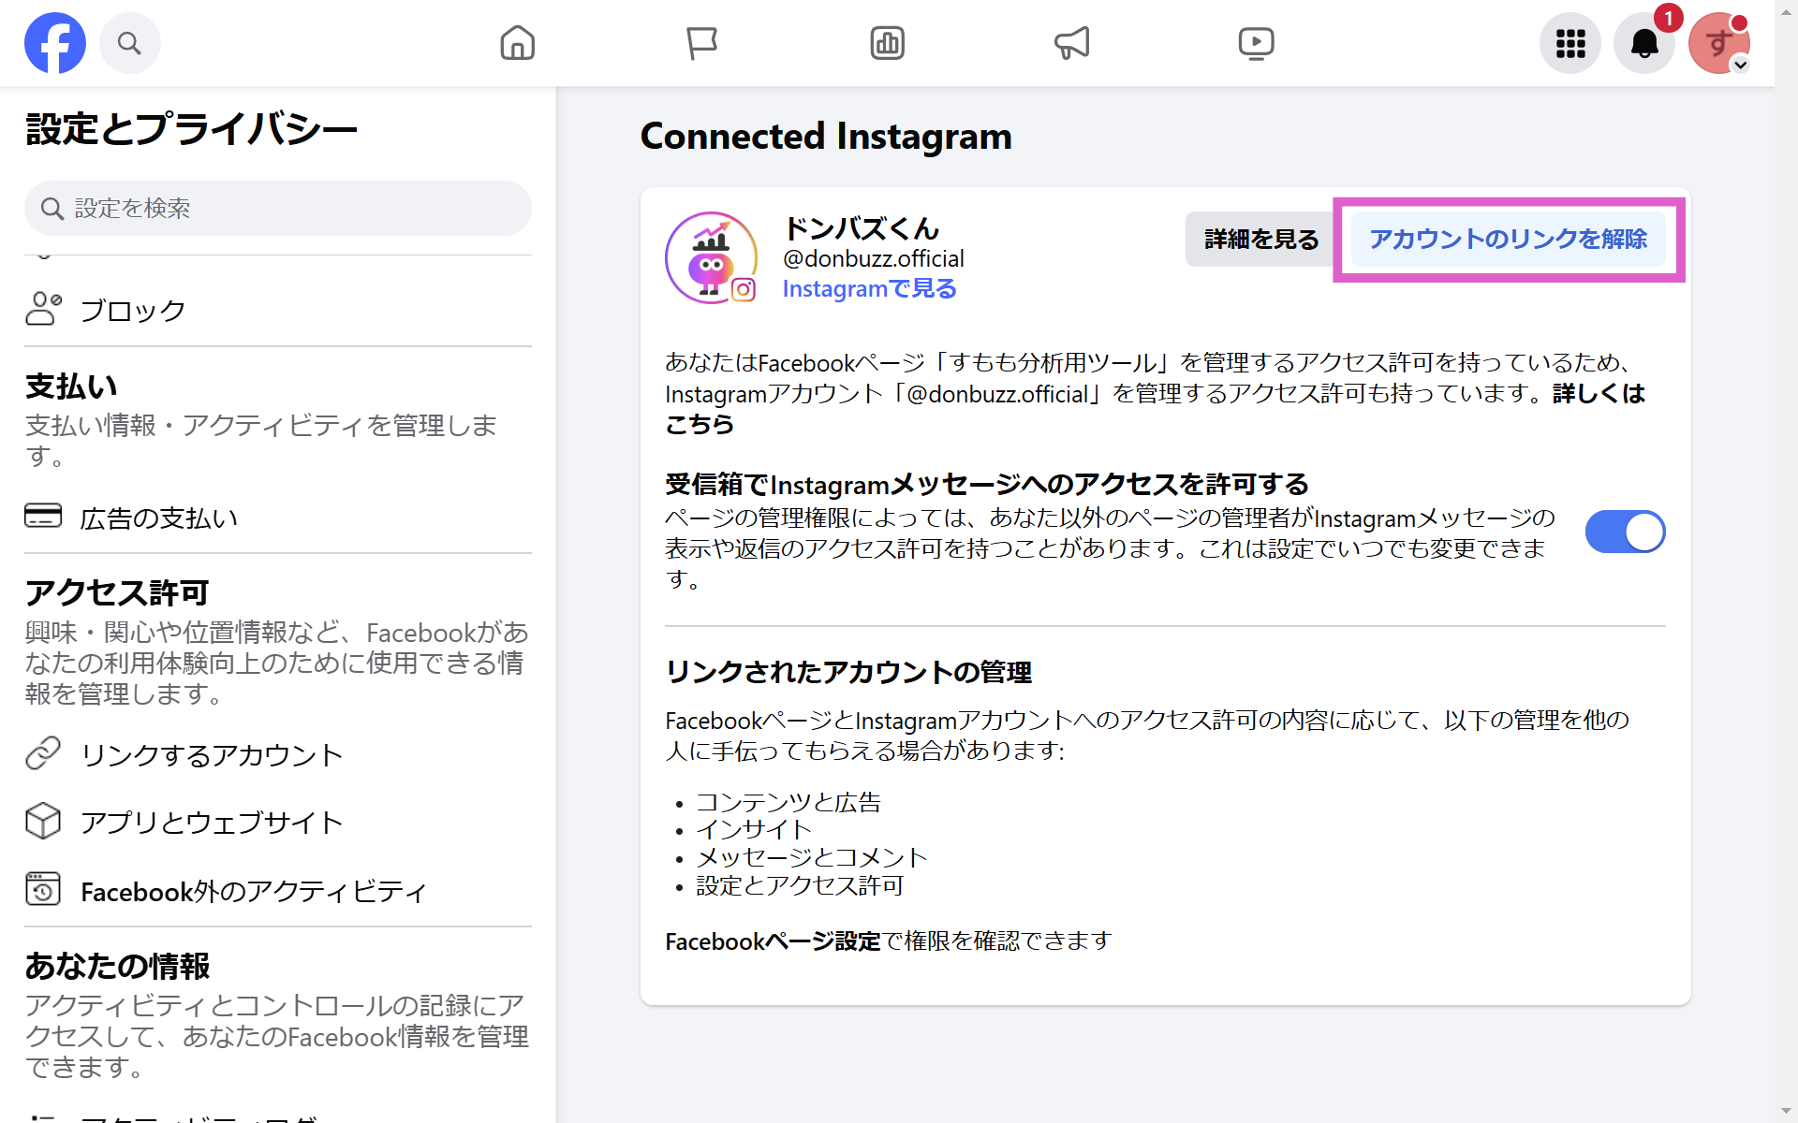Open the Pages flag icon
Viewport: 1798px width, 1123px height.
pos(701,43)
